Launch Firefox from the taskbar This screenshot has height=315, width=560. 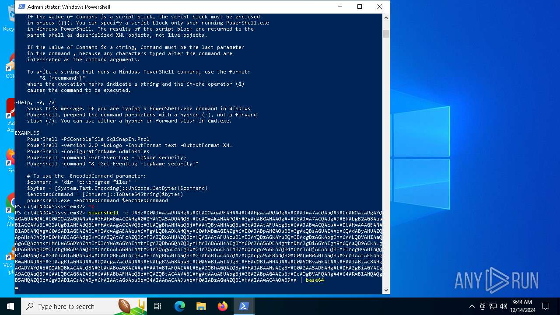coord(223,306)
